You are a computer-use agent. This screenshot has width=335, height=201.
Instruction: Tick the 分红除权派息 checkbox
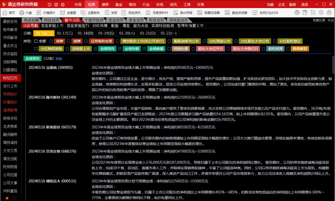[x=36, y=49]
